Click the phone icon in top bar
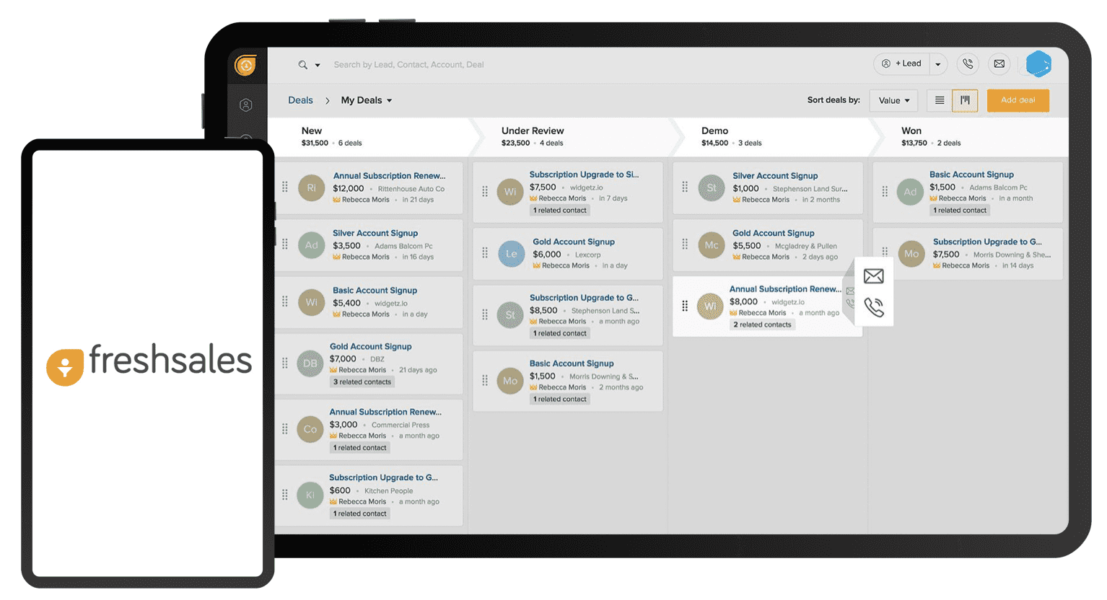 pos(968,64)
